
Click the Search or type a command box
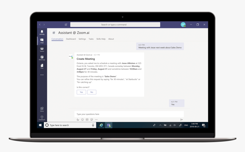(x=115, y=24)
